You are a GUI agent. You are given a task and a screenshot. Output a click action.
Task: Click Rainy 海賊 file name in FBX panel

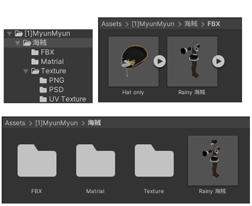tap(192, 92)
